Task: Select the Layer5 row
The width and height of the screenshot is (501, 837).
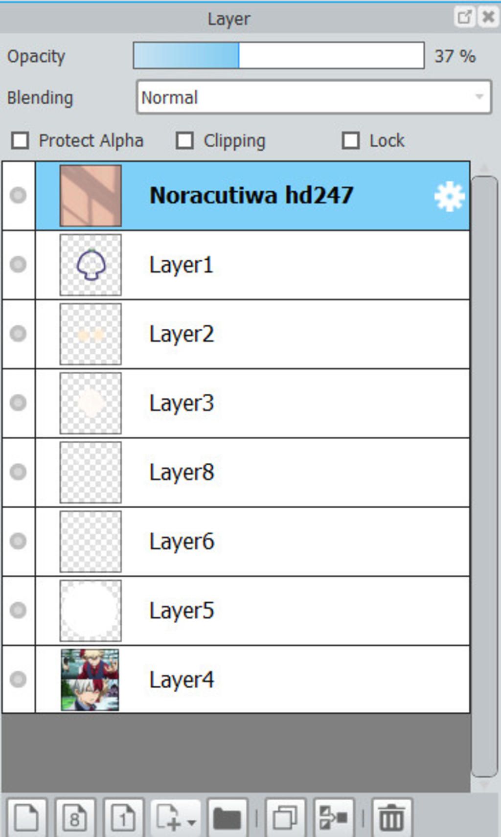Action: coord(294,611)
